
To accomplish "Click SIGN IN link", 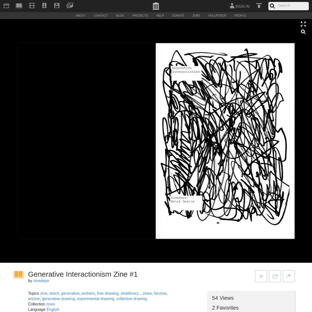I will [x=240, y=6].
